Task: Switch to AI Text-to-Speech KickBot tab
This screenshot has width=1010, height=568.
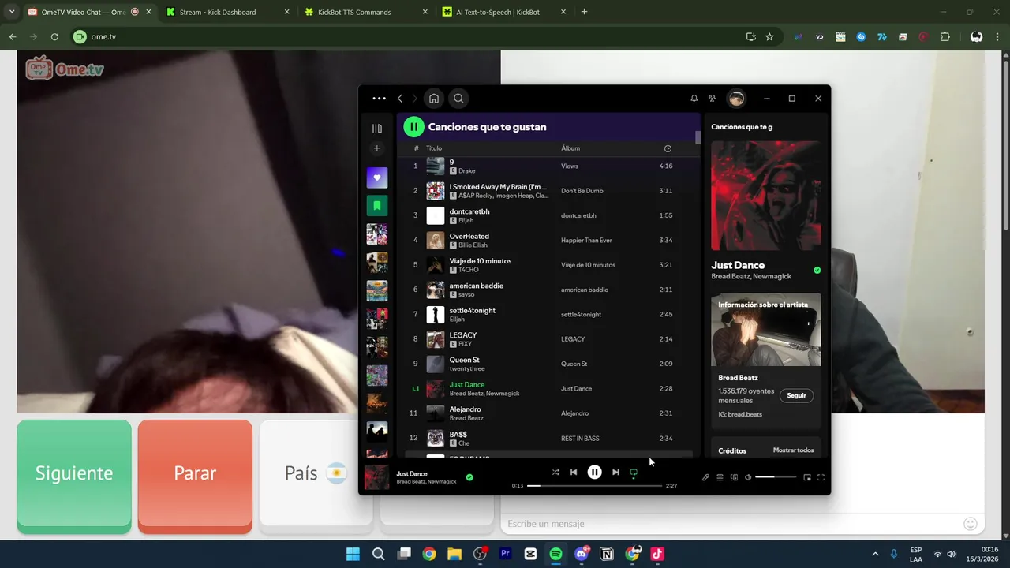Action: [504, 12]
